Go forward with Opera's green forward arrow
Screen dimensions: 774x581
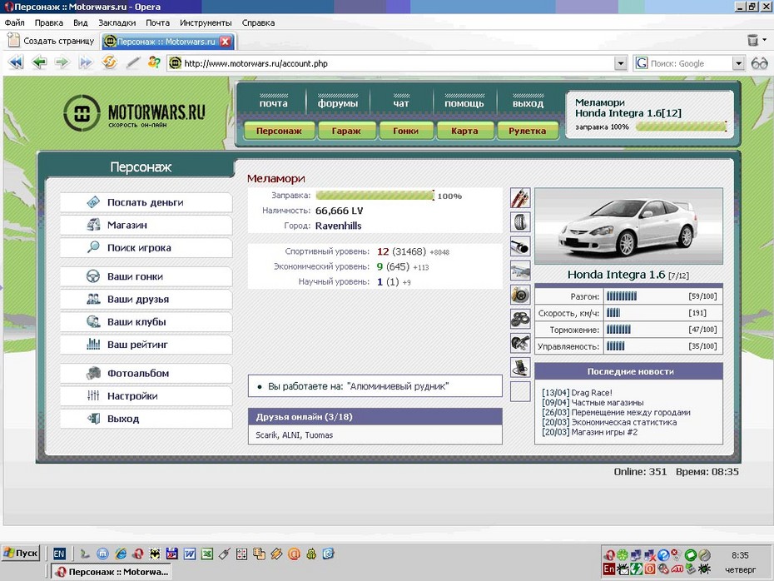62,62
